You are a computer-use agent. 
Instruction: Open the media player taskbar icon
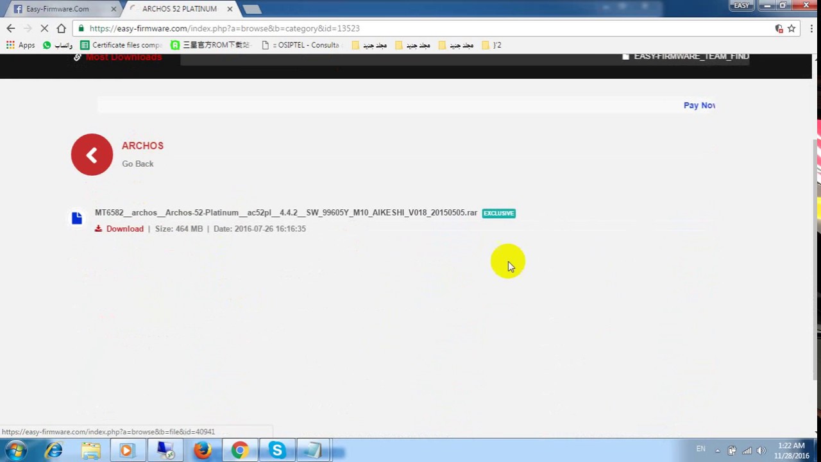click(127, 450)
